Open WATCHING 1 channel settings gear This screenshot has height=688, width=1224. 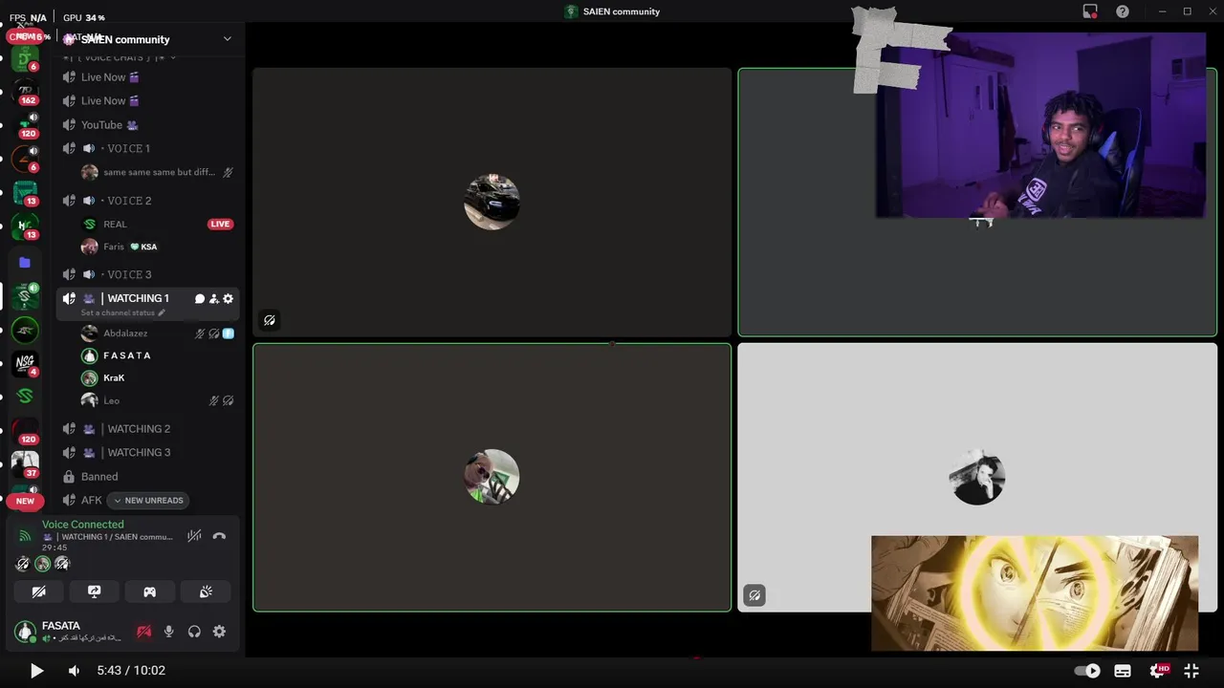228,299
